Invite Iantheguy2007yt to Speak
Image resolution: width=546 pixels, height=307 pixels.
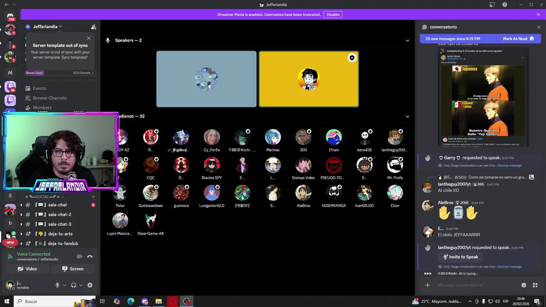[x=460, y=257]
